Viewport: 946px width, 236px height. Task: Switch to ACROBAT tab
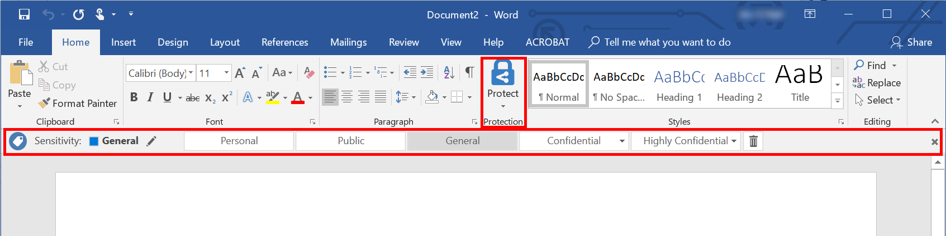(x=548, y=42)
